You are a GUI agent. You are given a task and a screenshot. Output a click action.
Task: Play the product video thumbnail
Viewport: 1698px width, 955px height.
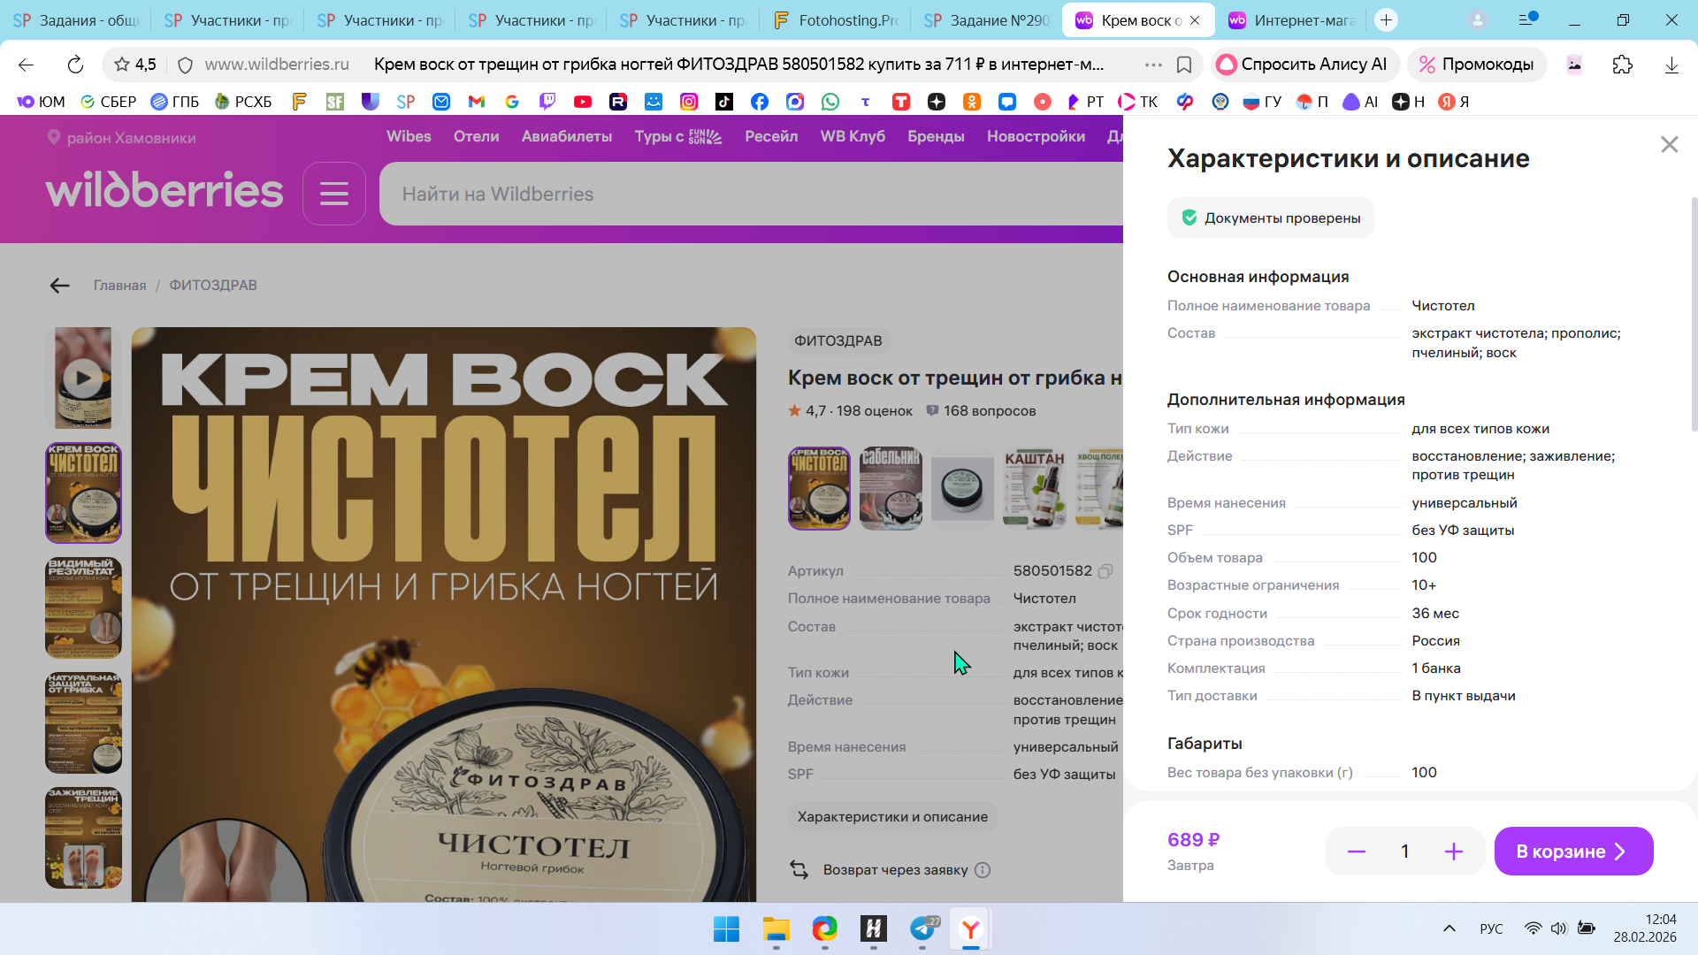(83, 378)
